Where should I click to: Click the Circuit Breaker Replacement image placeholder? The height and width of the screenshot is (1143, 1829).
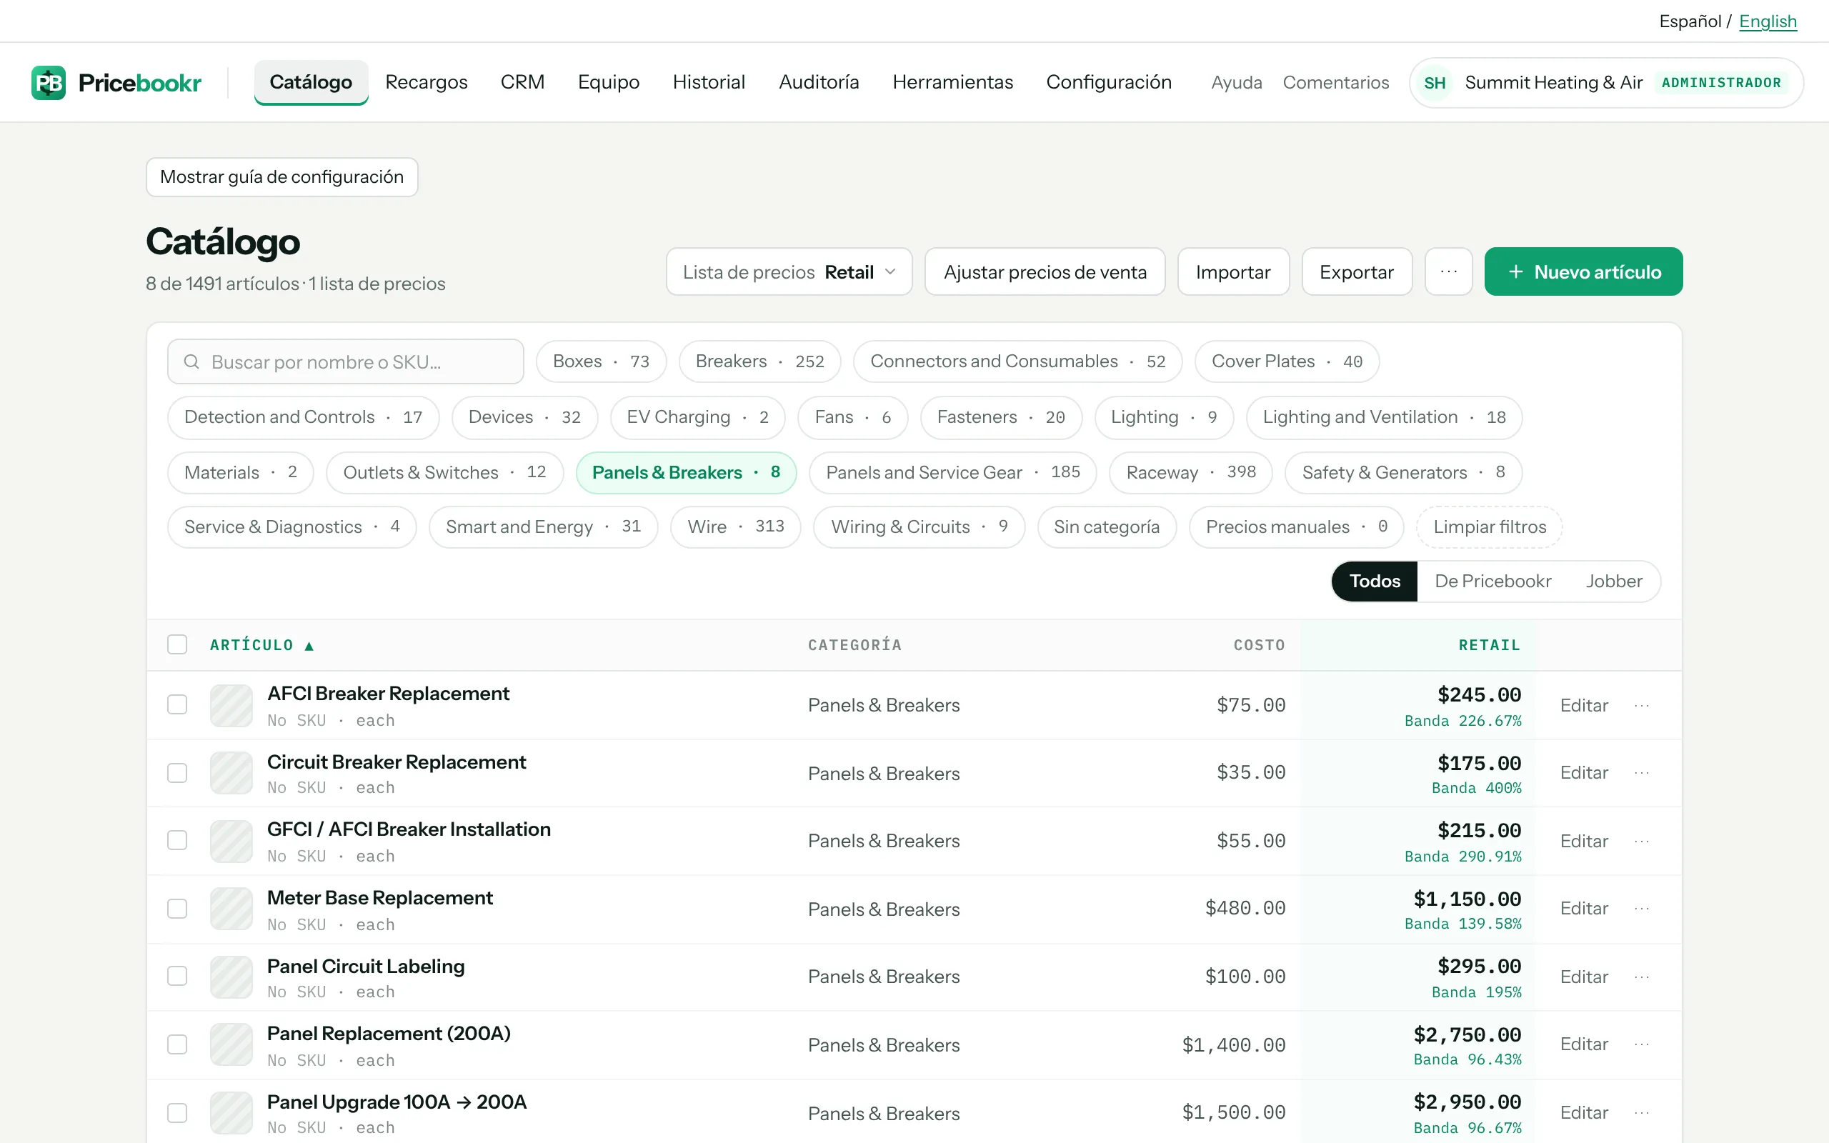tap(231, 772)
